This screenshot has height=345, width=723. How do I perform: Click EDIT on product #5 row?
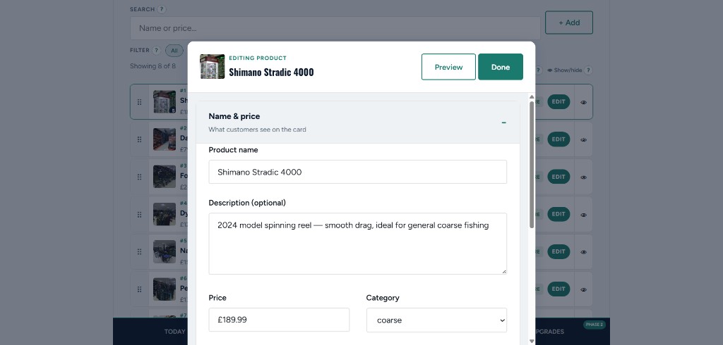(x=558, y=251)
